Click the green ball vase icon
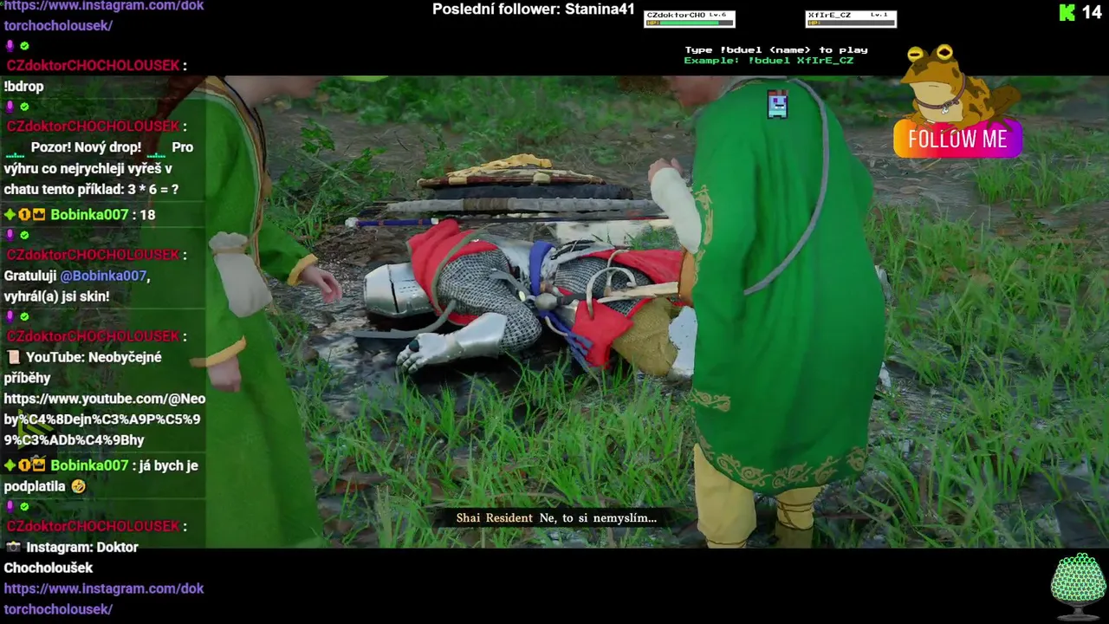The height and width of the screenshot is (624, 1109). click(1078, 586)
